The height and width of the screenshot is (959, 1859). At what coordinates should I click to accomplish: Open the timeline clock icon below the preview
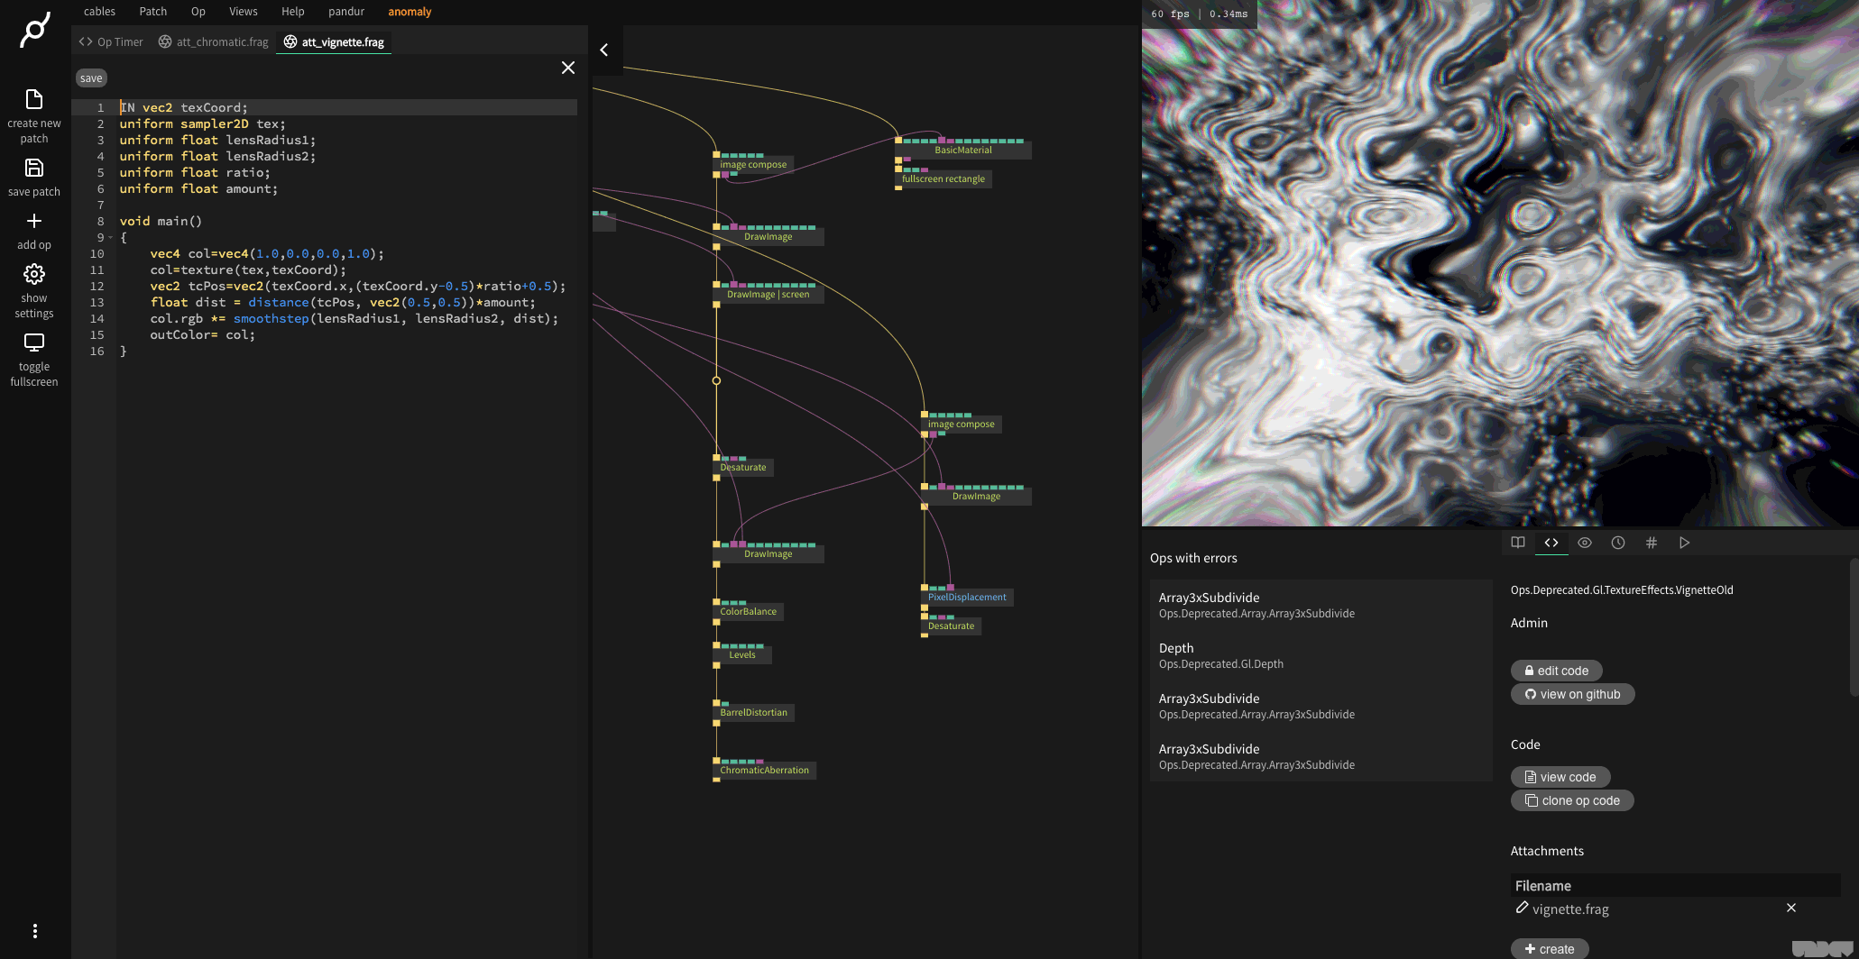[1618, 543]
